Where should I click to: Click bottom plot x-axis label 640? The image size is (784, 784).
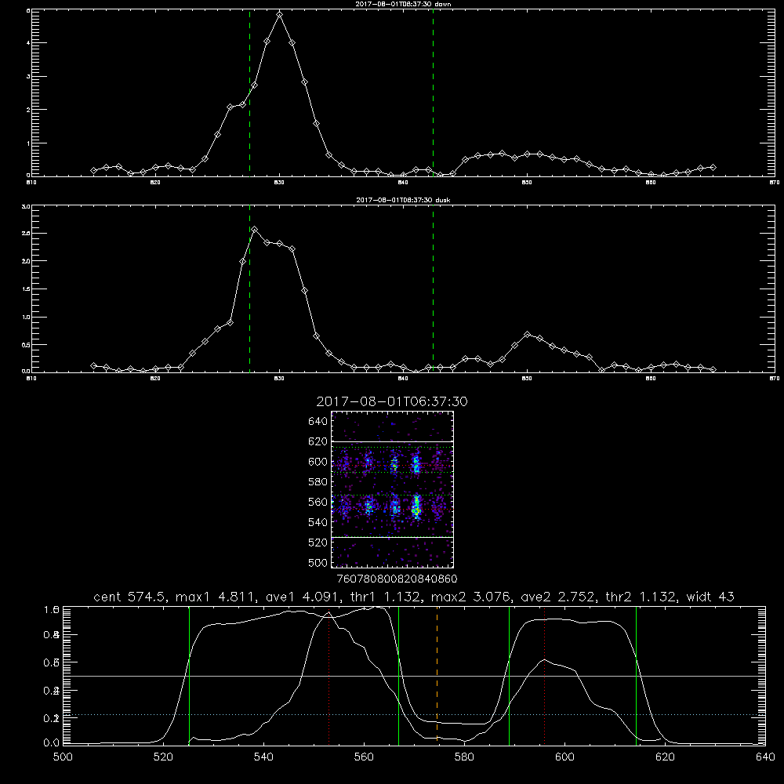tap(765, 757)
